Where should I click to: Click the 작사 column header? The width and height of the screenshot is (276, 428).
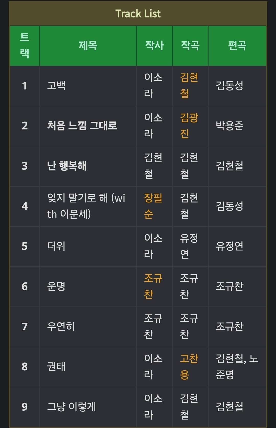(x=154, y=46)
